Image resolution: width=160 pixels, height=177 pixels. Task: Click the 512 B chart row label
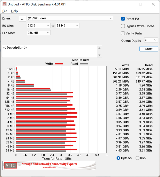[11, 69]
